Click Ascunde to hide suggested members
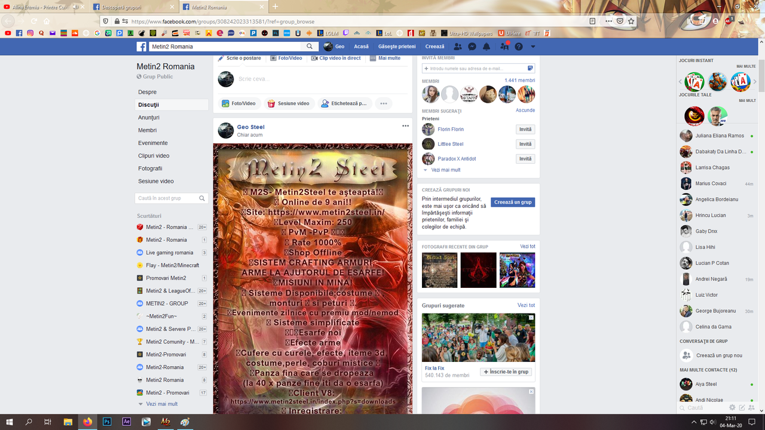This screenshot has width=765, height=430. 525,110
